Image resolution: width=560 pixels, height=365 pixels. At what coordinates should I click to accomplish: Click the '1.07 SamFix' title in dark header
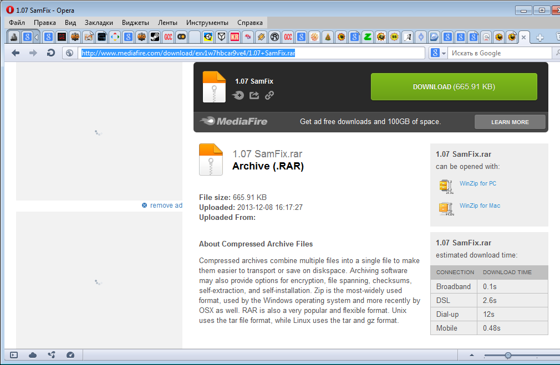(254, 81)
